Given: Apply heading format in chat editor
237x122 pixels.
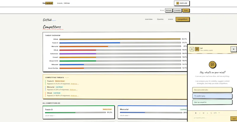Looking at the screenshot, I should 204,113.
